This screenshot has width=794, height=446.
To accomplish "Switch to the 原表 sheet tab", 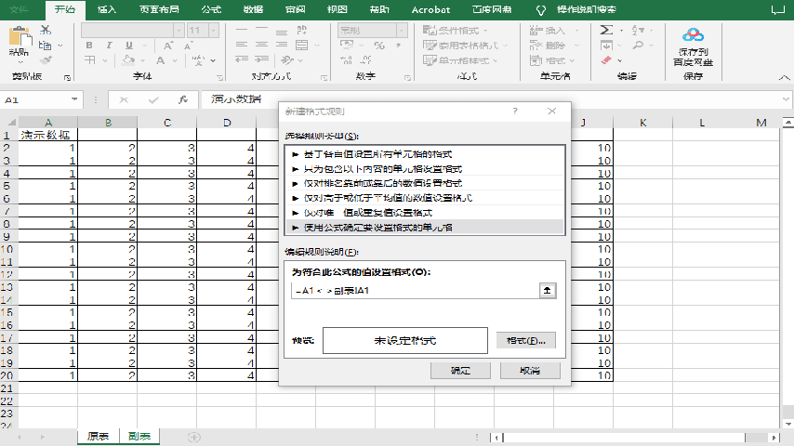I will click(99, 437).
